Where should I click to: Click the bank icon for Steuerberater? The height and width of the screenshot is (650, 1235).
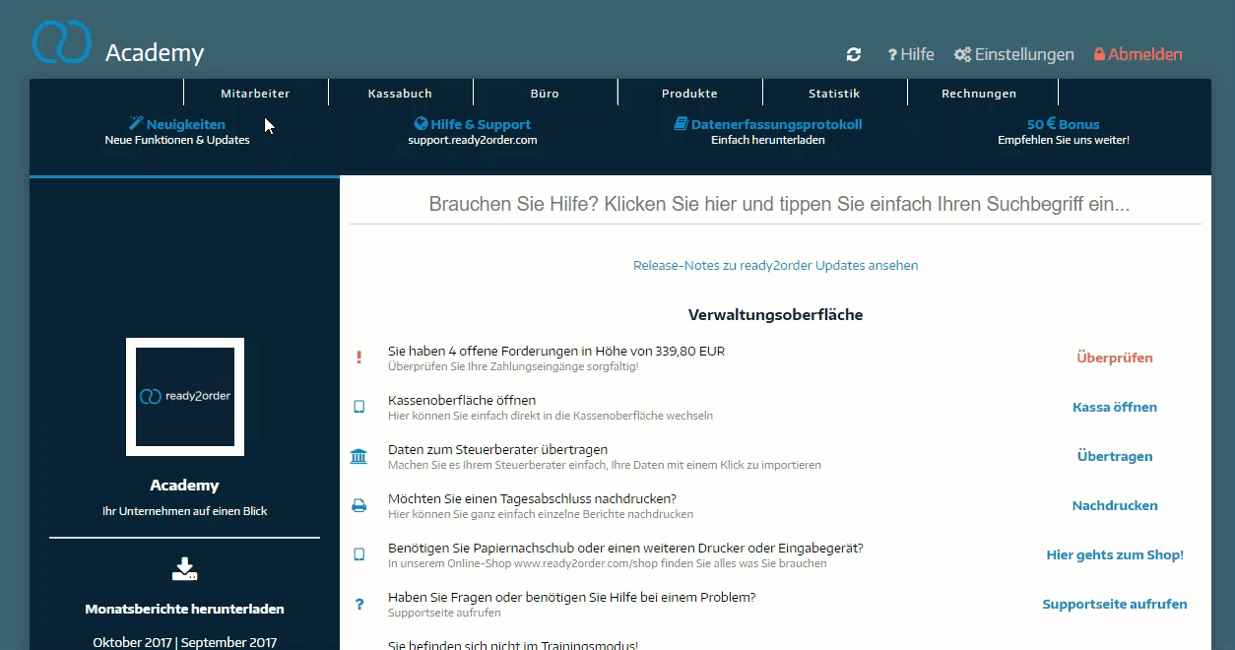358,456
